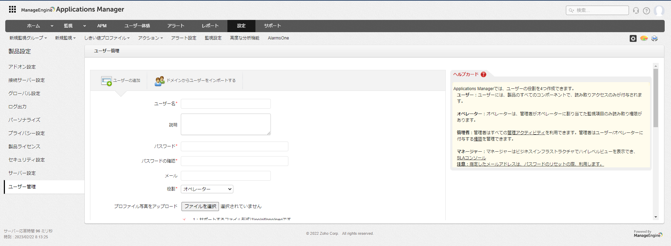
Task: Open the 管理アクティビティ help link
Action: click(526, 133)
